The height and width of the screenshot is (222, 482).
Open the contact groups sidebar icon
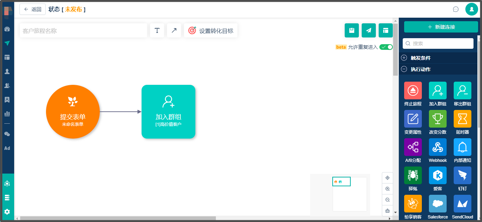[7, 86]
